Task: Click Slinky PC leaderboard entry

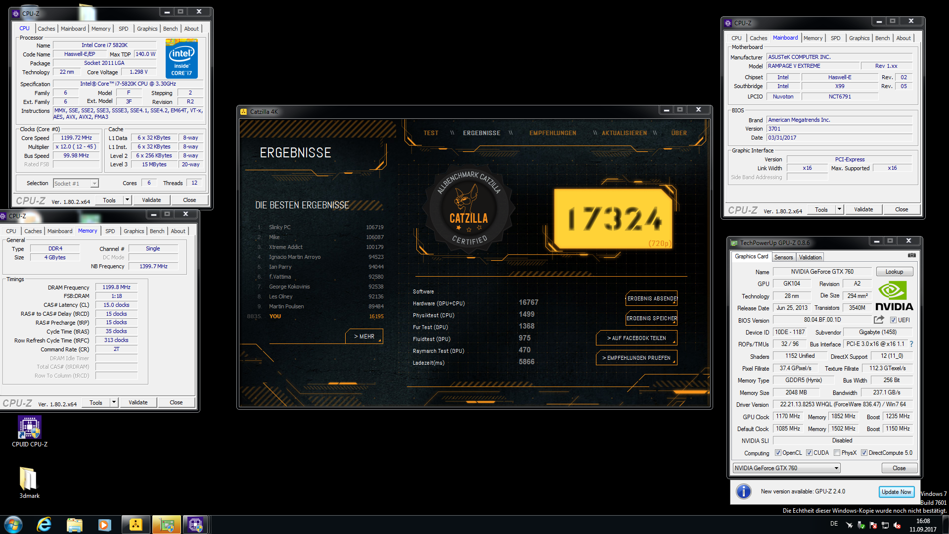Action: [x=320, y=227]
